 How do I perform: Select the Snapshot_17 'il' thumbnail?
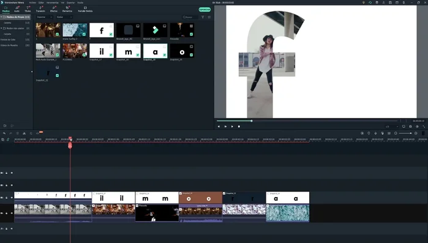click(102, 50)
